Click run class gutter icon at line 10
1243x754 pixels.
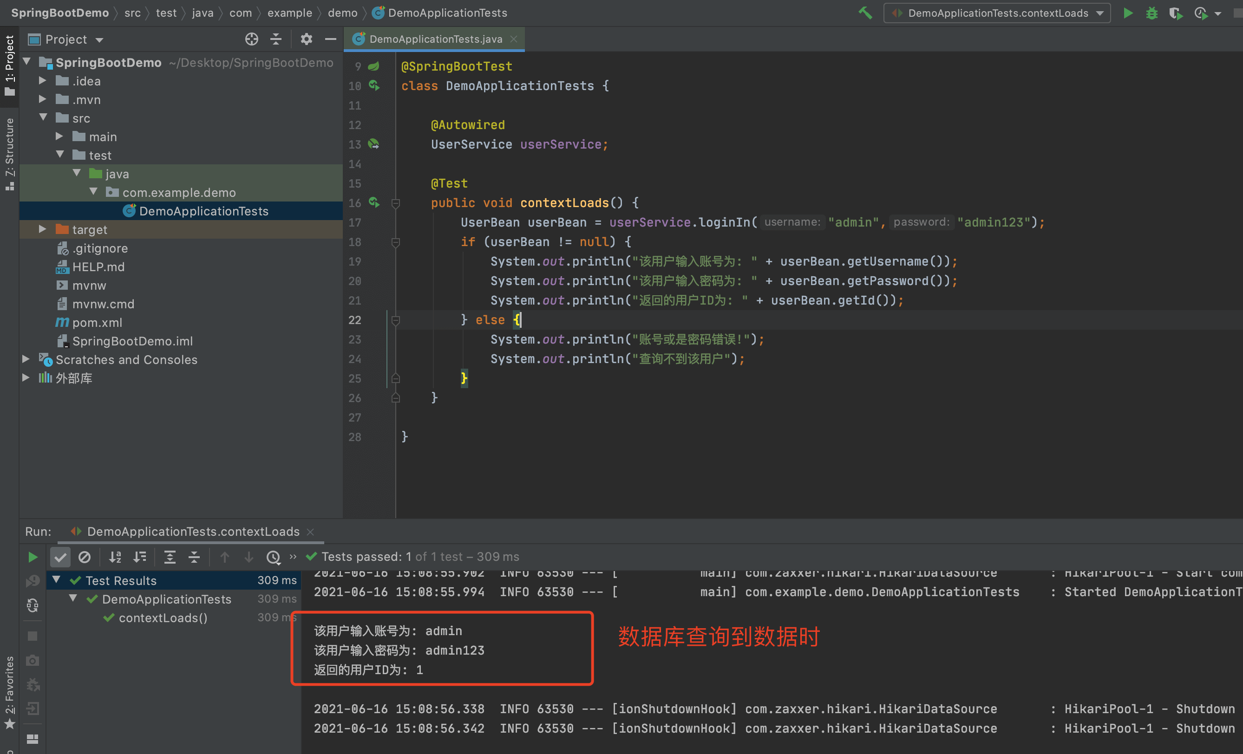(374, 85)
